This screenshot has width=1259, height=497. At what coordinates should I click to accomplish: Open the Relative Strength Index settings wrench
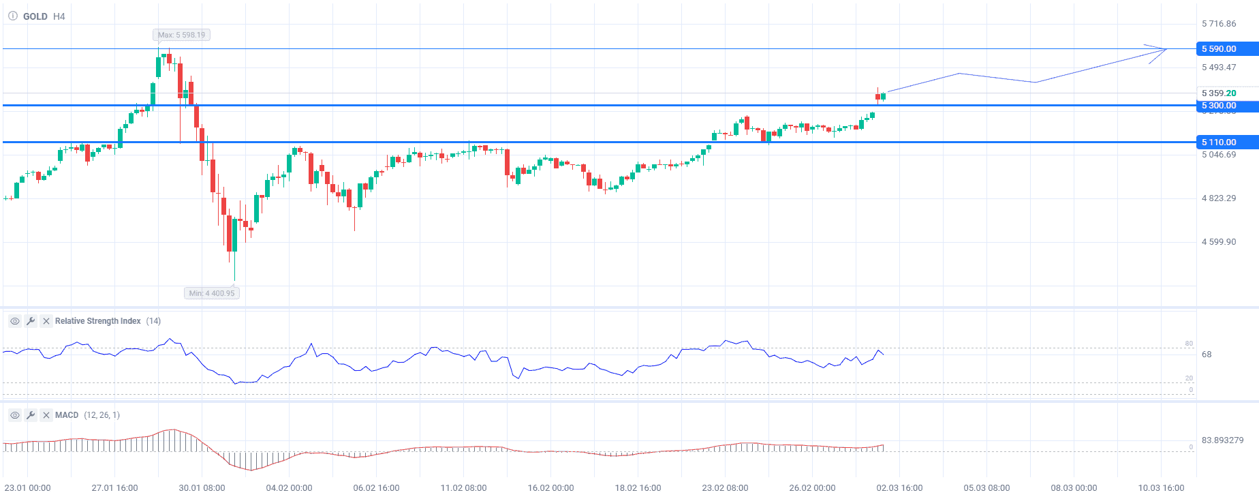coord(31,321)
